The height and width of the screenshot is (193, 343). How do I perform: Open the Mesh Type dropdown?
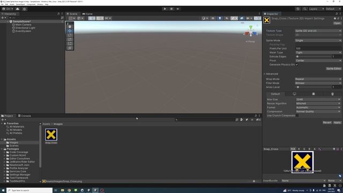tap(318, 53)
